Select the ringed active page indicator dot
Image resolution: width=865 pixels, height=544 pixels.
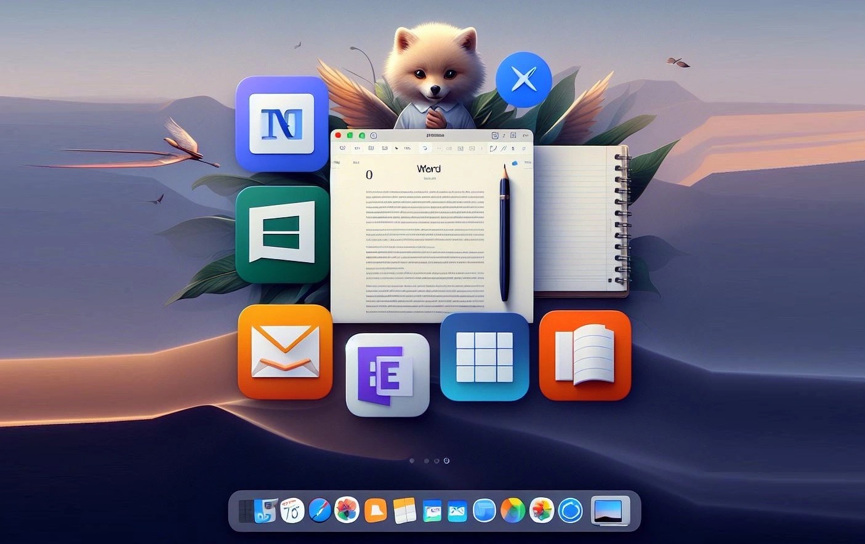point(446,460)
